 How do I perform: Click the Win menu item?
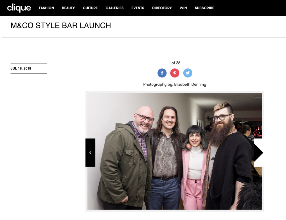click(x=183, y=8)
